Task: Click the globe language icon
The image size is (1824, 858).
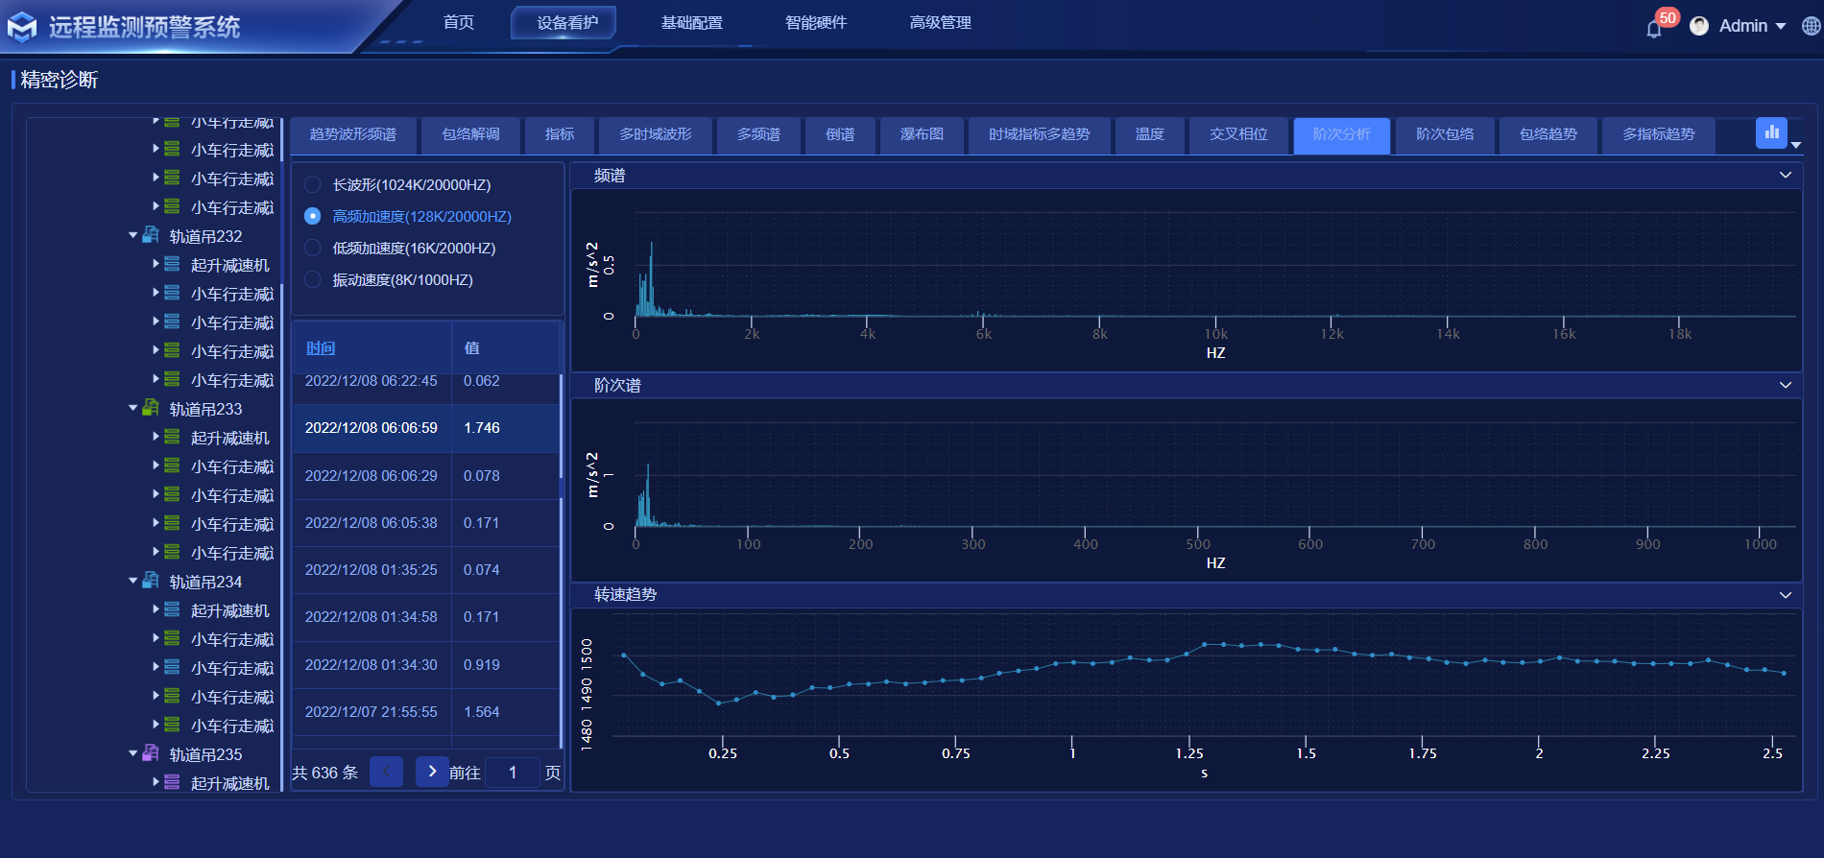Action: [1811, 26]
